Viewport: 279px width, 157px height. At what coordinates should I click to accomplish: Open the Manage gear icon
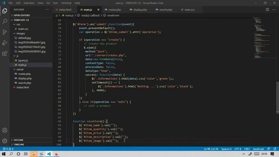coord(5,141)
